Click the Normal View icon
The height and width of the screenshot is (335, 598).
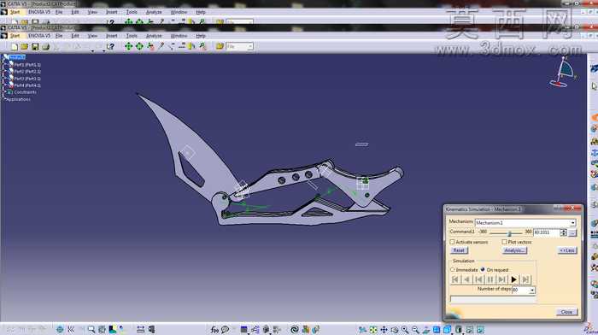(x=426, y=330)
